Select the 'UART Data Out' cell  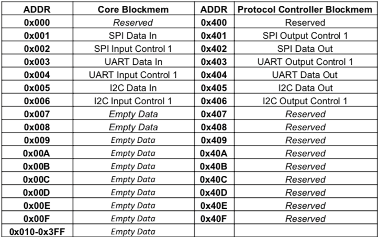(x=305, y=75)
